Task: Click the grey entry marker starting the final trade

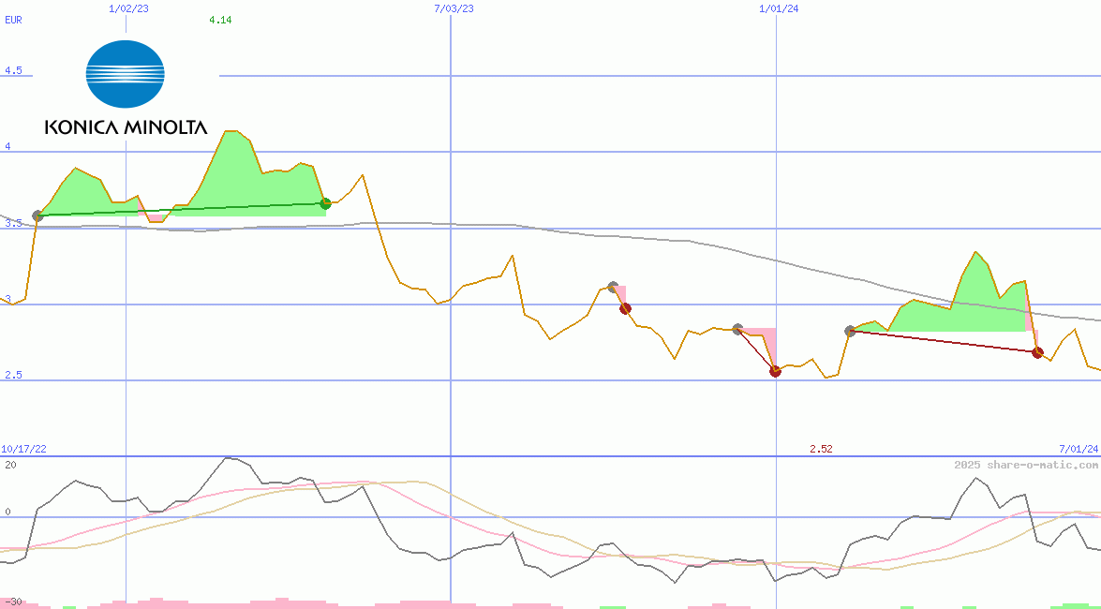Action: coord(850,331)
